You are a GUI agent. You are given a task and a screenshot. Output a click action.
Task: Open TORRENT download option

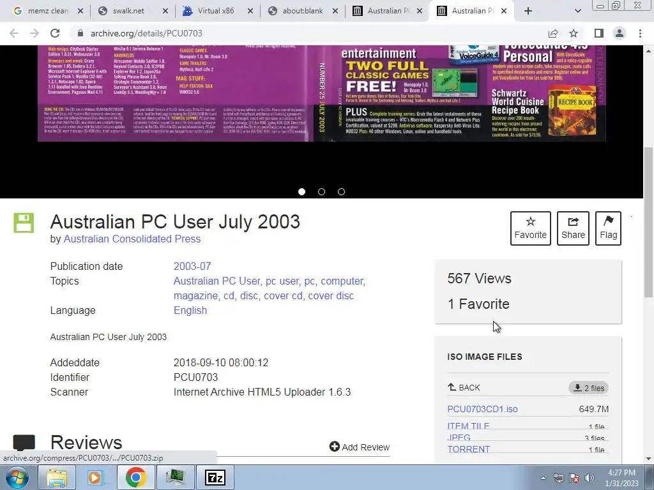(469, 449)
